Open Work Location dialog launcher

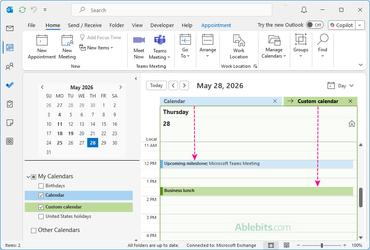[255, 66]
